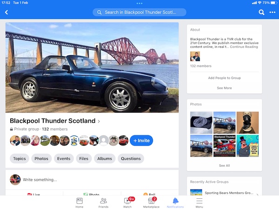This screenshot has height=209, width=279.
Task: Tap the back arrow icon
Action: coord(7,12)
